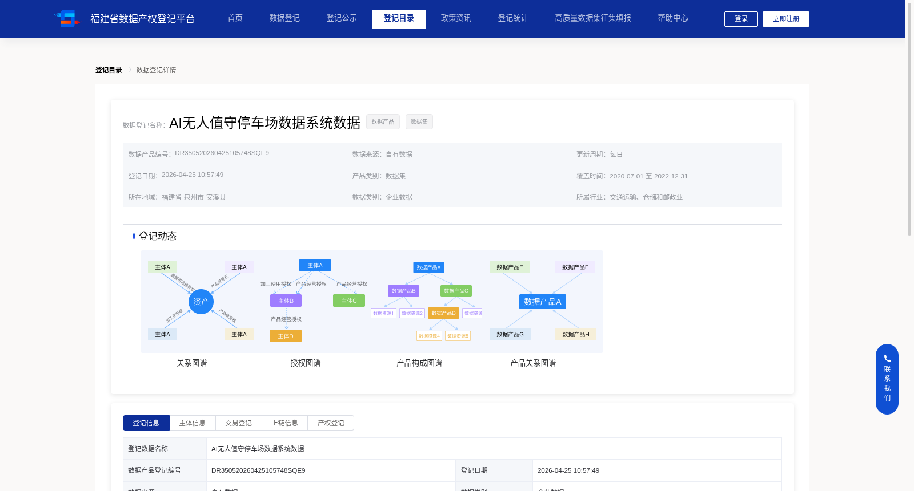Click the 产品关系图谱 caption
914x491 pixels.
coord(533,363)
